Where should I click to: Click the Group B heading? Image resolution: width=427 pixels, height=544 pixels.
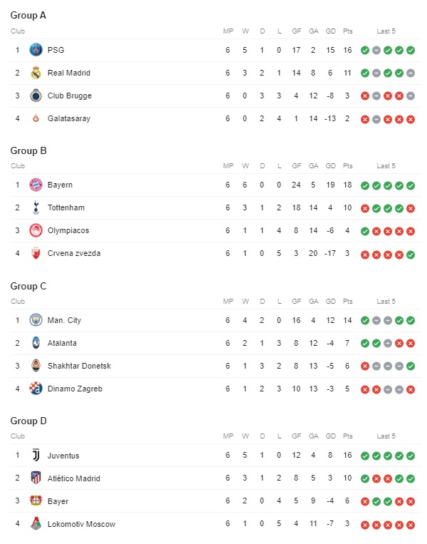click(28, 150)
